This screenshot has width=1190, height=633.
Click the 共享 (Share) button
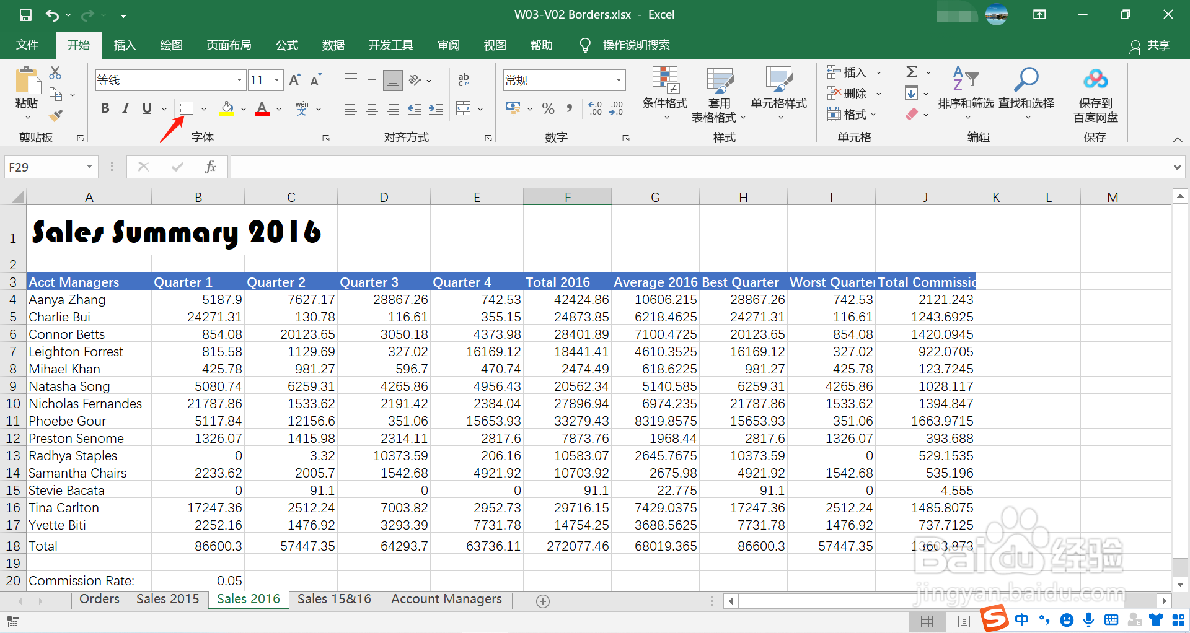(1150, 45)
